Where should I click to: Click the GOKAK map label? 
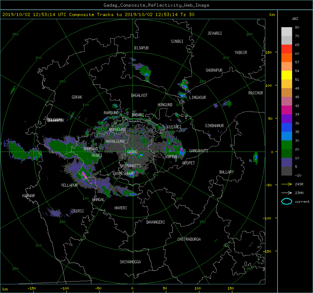pyautogui.click(x=77, y=97)
